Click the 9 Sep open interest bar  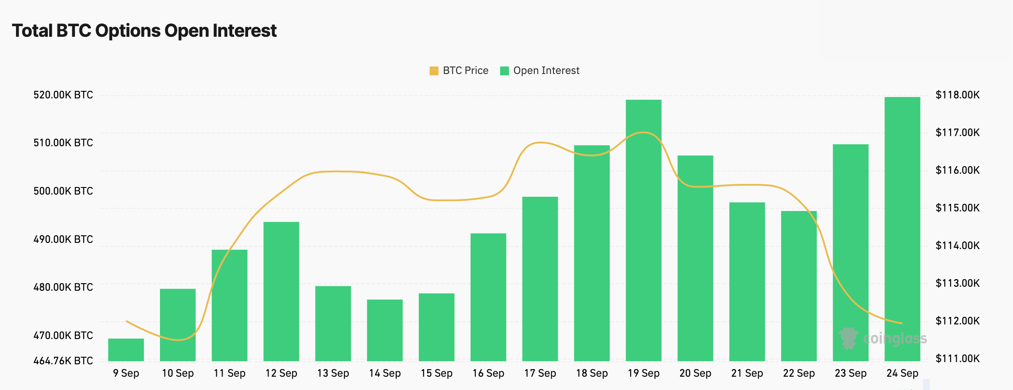(126, 350)
